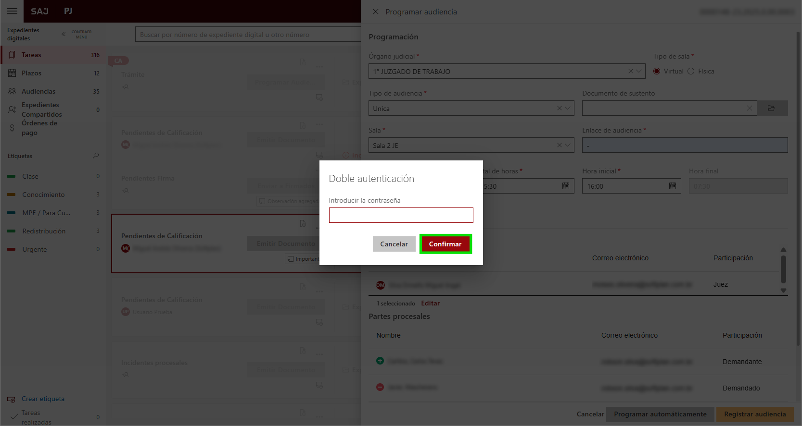Close the Programar audiencia panel

tap(376, 12)
